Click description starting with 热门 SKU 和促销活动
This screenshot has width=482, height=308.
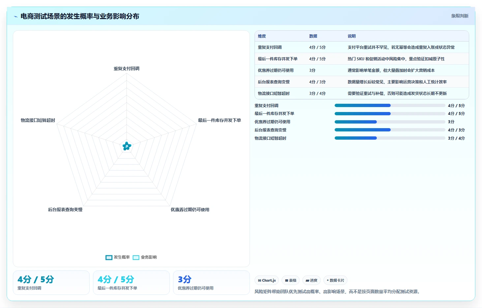tap(396, 59)
